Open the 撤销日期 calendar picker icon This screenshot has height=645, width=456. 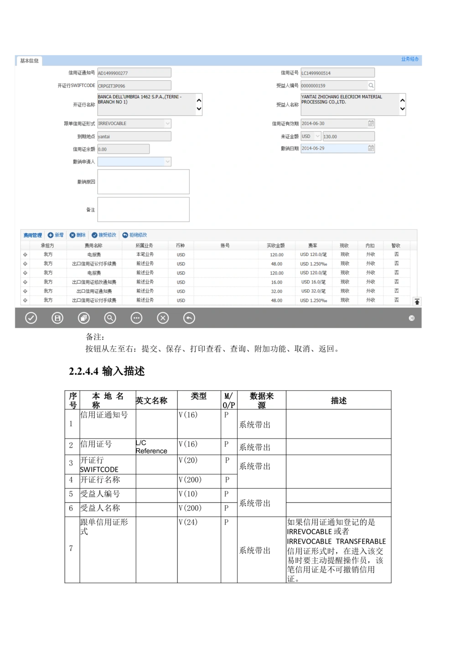(370, 148)
